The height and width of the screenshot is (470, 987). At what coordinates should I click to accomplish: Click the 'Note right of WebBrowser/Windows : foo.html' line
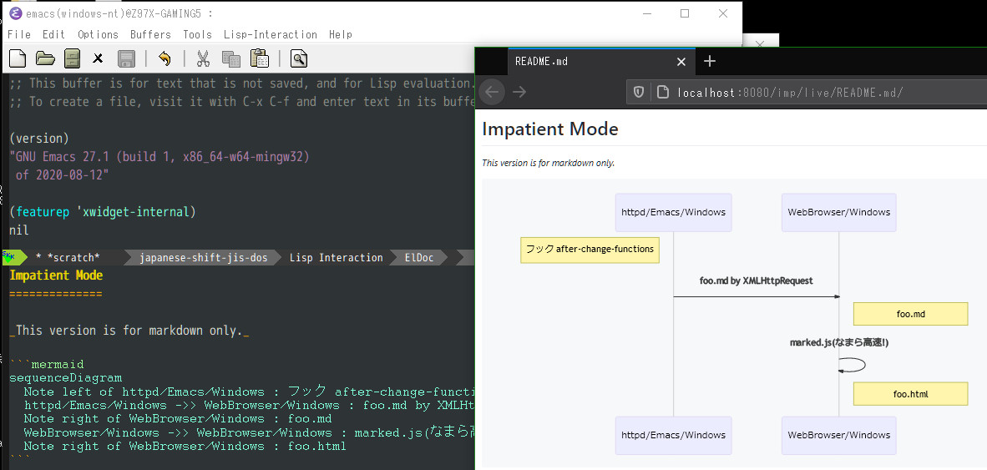tap(185, 446)
